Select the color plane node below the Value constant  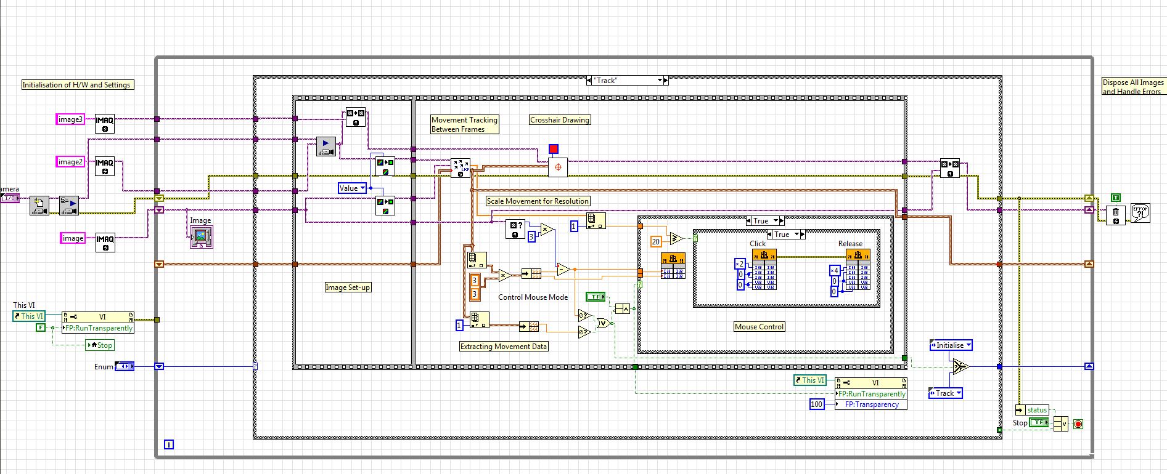tap(385, 205)
